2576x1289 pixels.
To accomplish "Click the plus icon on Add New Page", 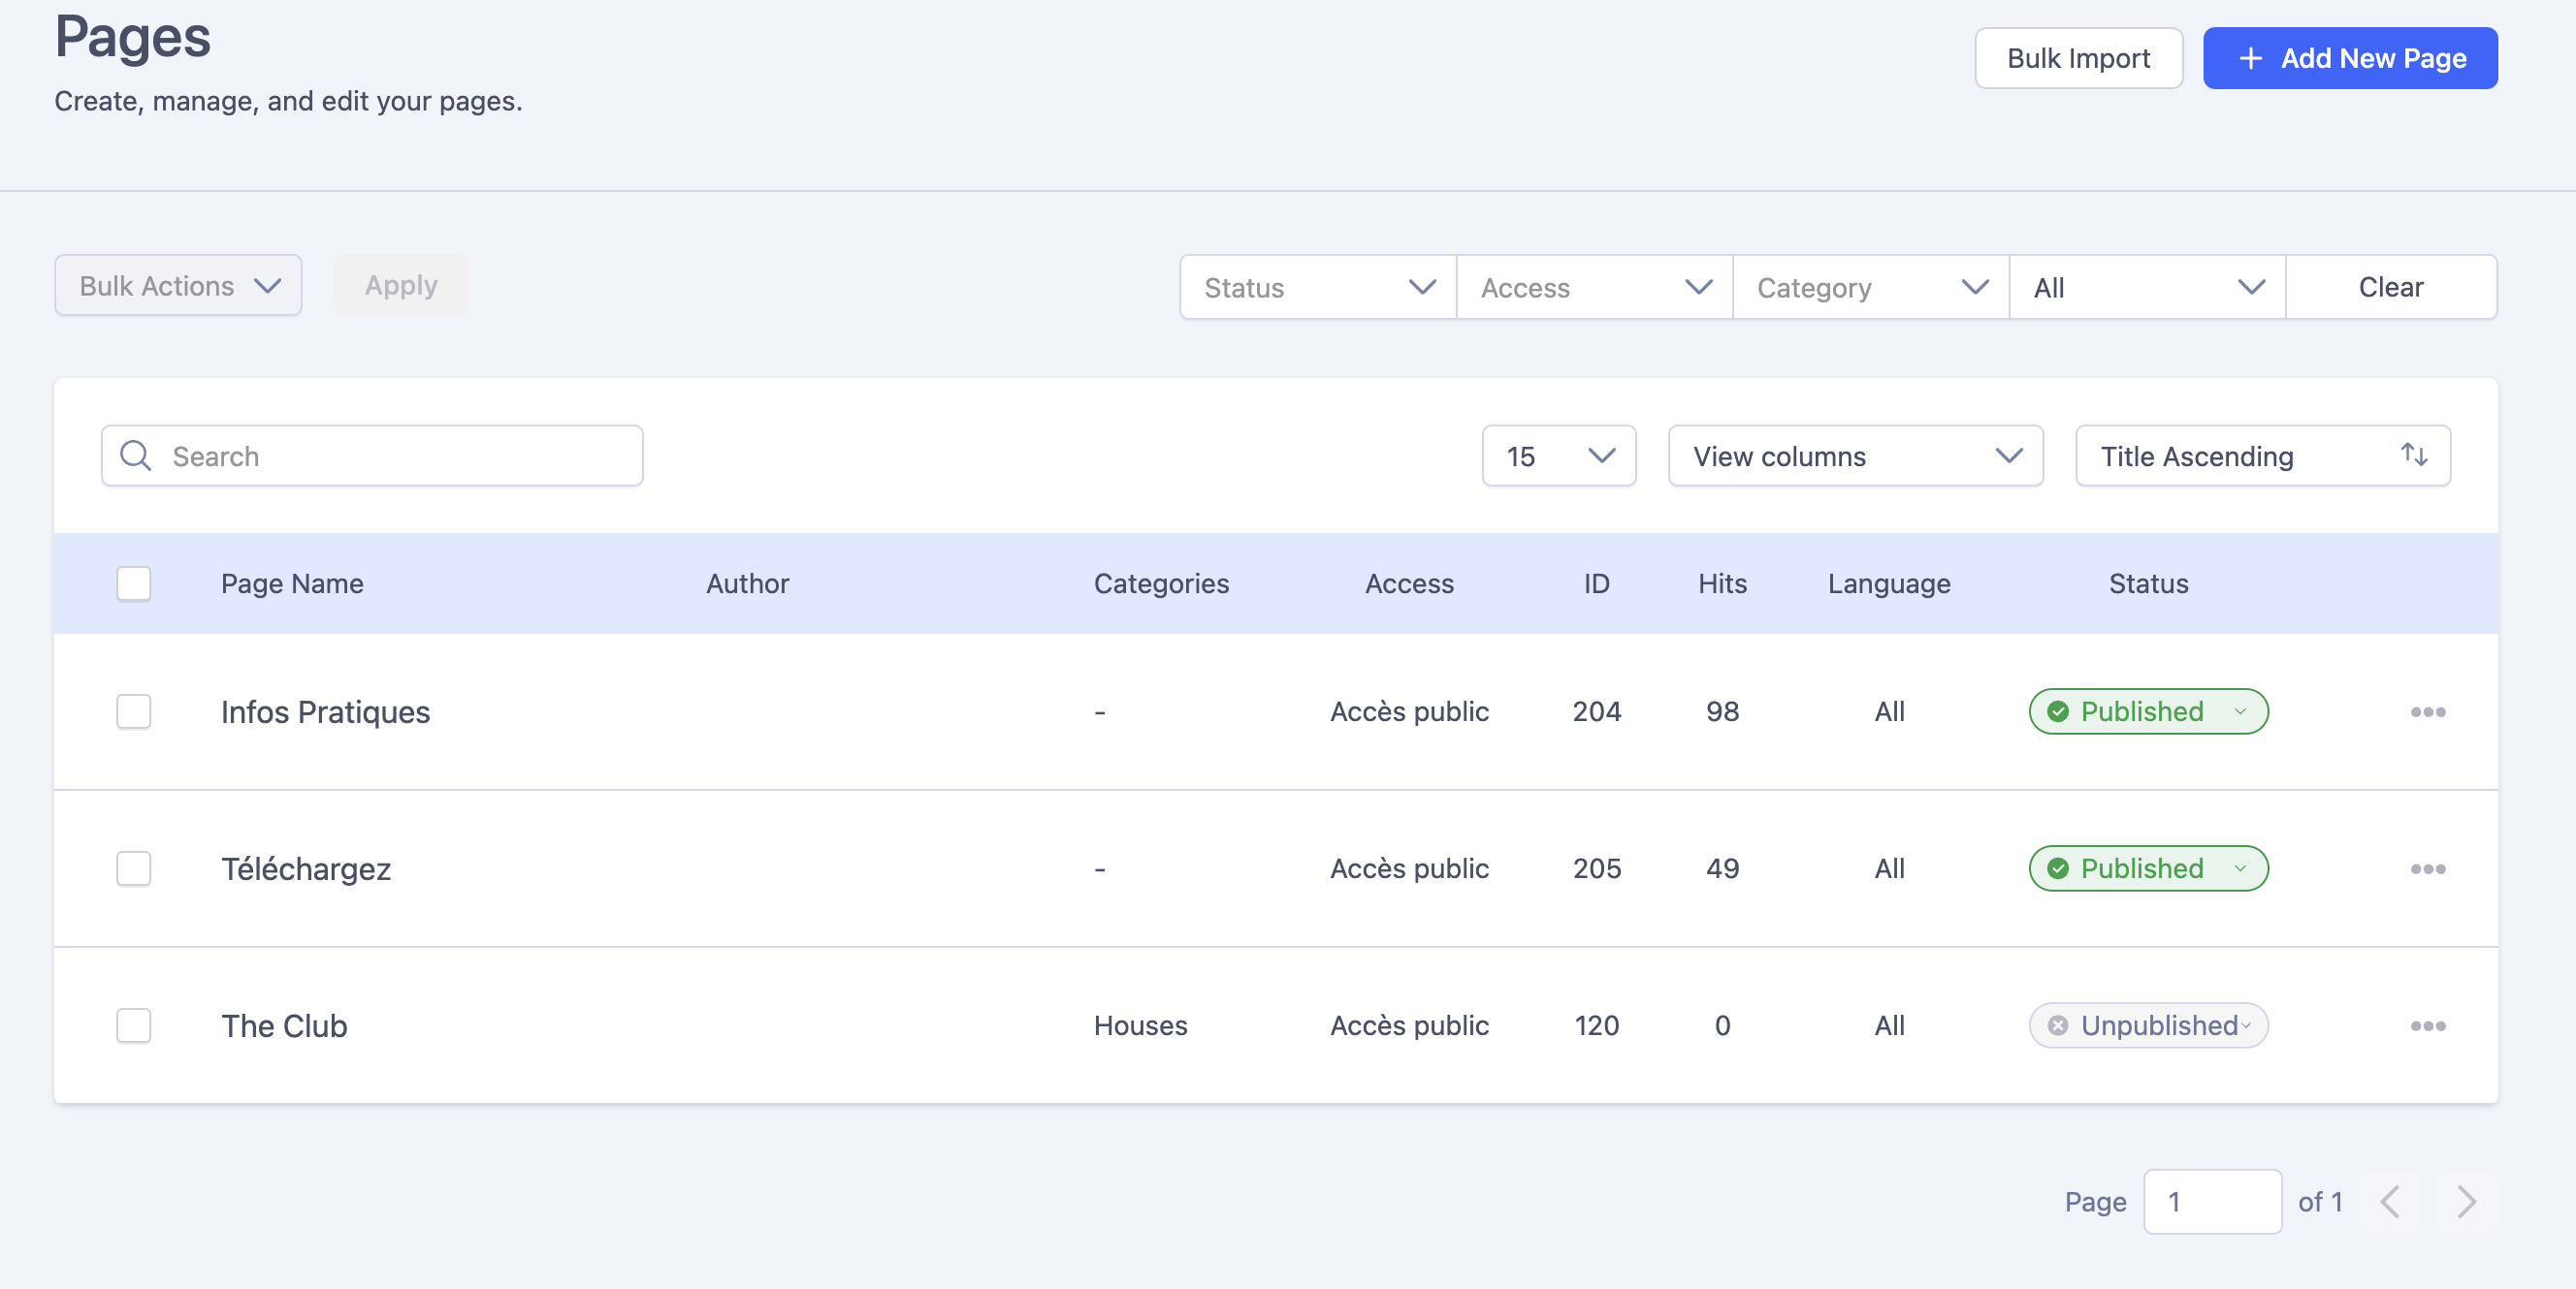I will [x=2250, y=58].
